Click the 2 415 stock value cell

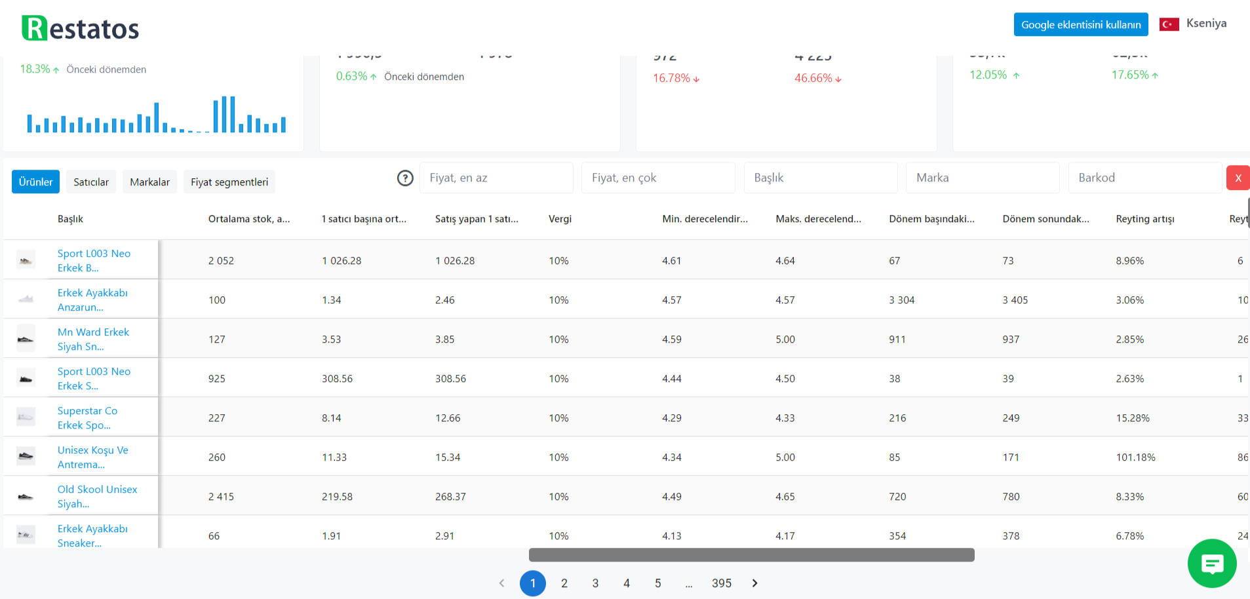(221, 497)
